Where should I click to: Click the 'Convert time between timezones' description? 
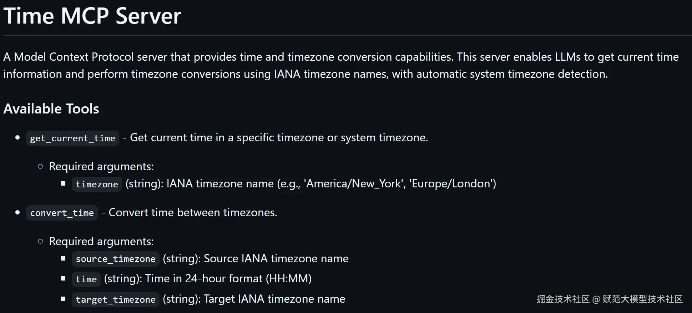tap(193, 213)
